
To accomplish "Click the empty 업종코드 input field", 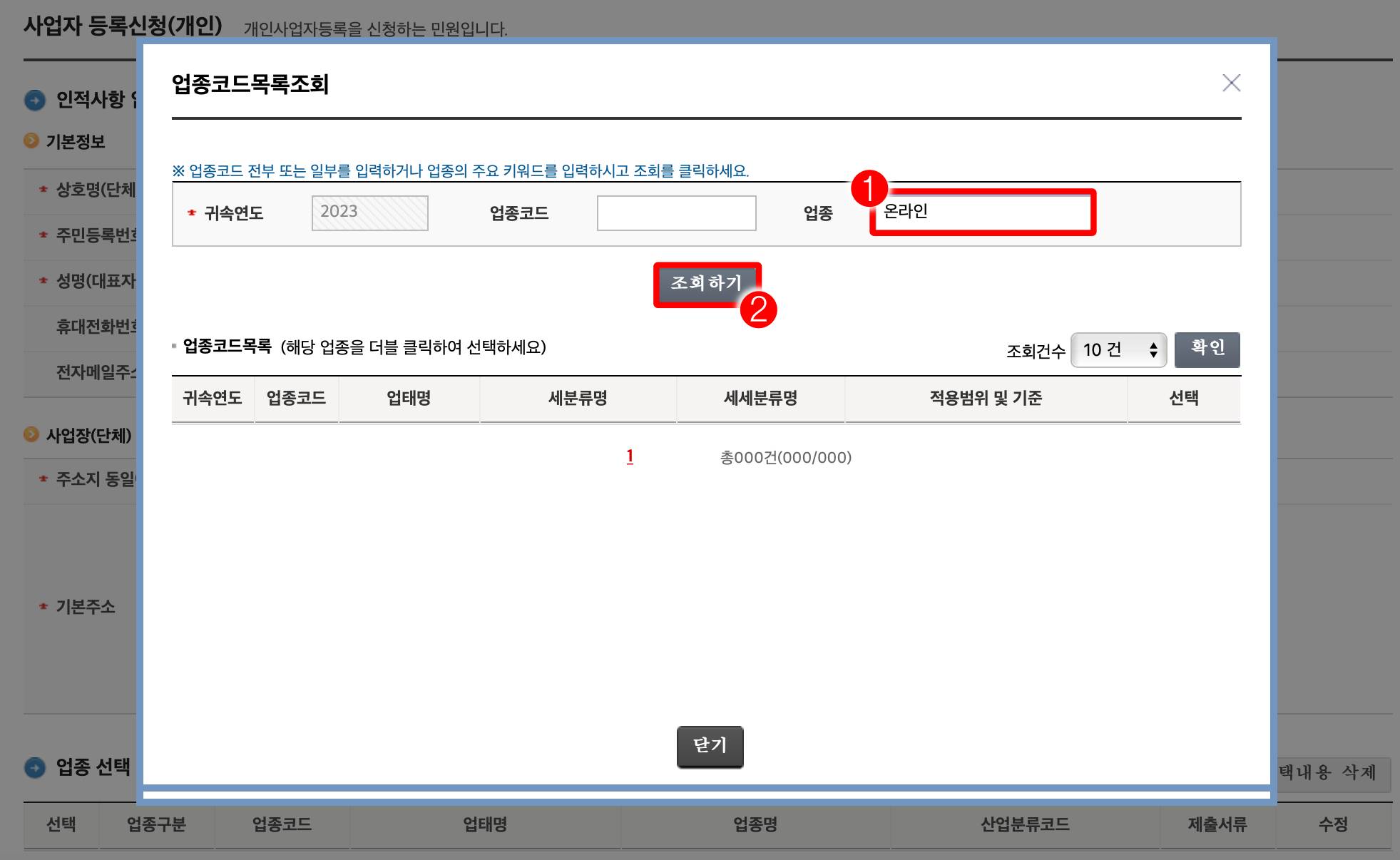I will click(x=676, y=212).
